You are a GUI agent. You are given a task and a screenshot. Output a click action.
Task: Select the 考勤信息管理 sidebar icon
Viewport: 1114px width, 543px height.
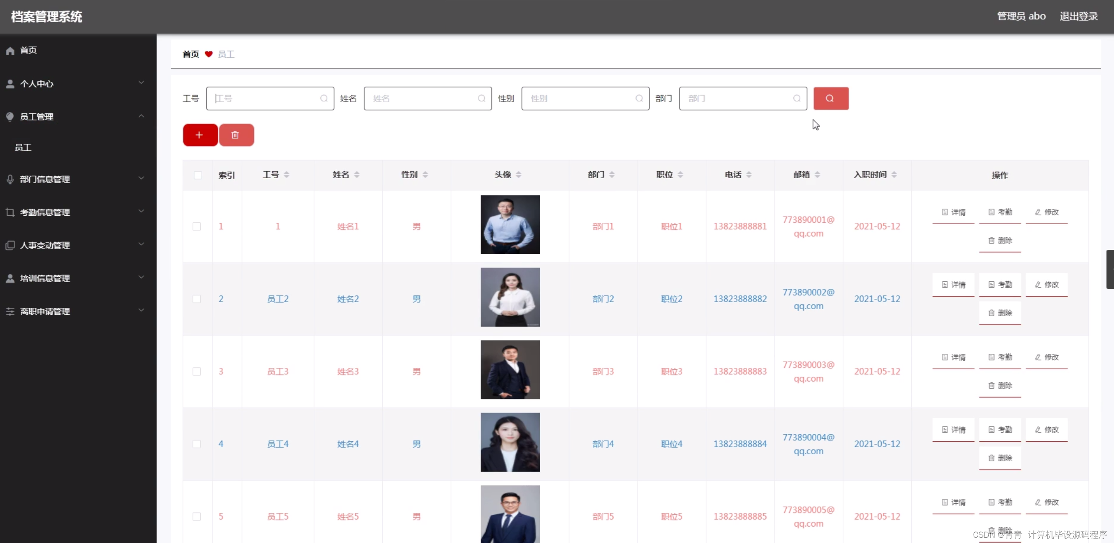coord(10,212)
